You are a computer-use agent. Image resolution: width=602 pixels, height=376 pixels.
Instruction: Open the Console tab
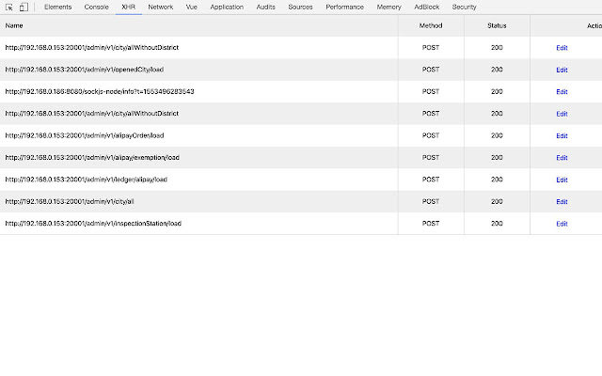pyautogui.click(x=96, y=7)
